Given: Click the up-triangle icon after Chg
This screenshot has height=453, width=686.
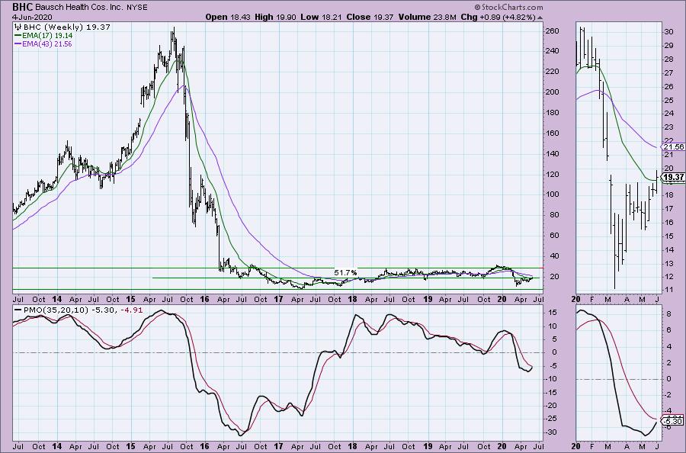Looking at the screenshot, I should 540,18.
